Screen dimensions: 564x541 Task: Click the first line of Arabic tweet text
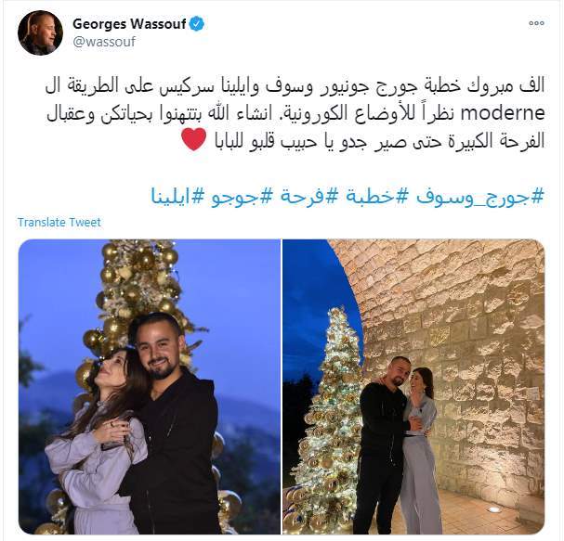point(295,87)
